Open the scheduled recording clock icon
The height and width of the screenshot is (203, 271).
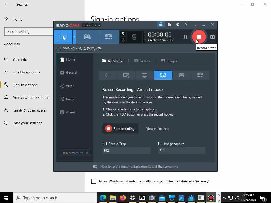pyautogui.click(x=178, y=24)
